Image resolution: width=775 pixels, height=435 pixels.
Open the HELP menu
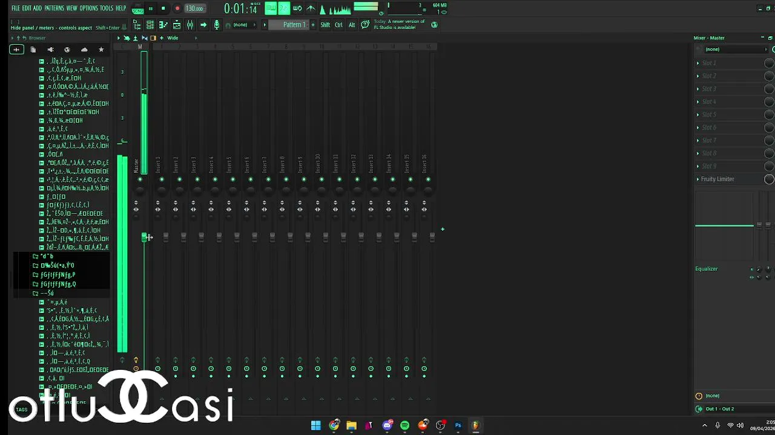[x=120, y=8]
